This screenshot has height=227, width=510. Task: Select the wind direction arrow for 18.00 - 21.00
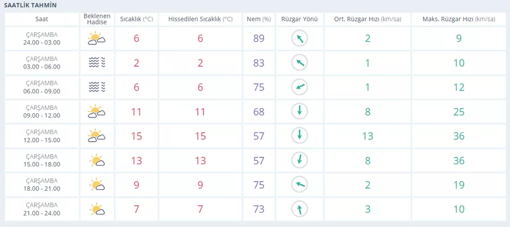299,185
